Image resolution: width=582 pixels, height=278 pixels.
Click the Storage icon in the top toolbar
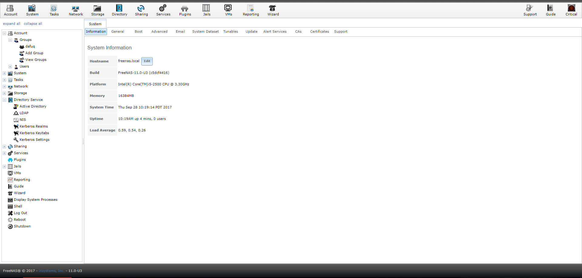pos(98,10)
